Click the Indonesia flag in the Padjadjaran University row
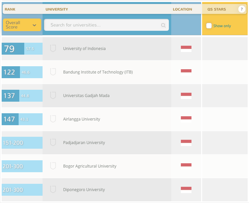This screenshot has height=203, width=249. tap(186, 143)
